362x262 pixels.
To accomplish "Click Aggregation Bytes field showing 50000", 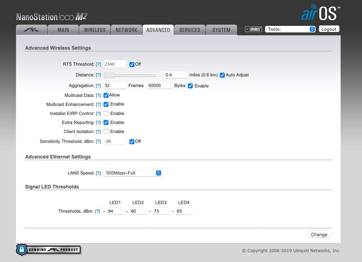I will tap(159, 85).
